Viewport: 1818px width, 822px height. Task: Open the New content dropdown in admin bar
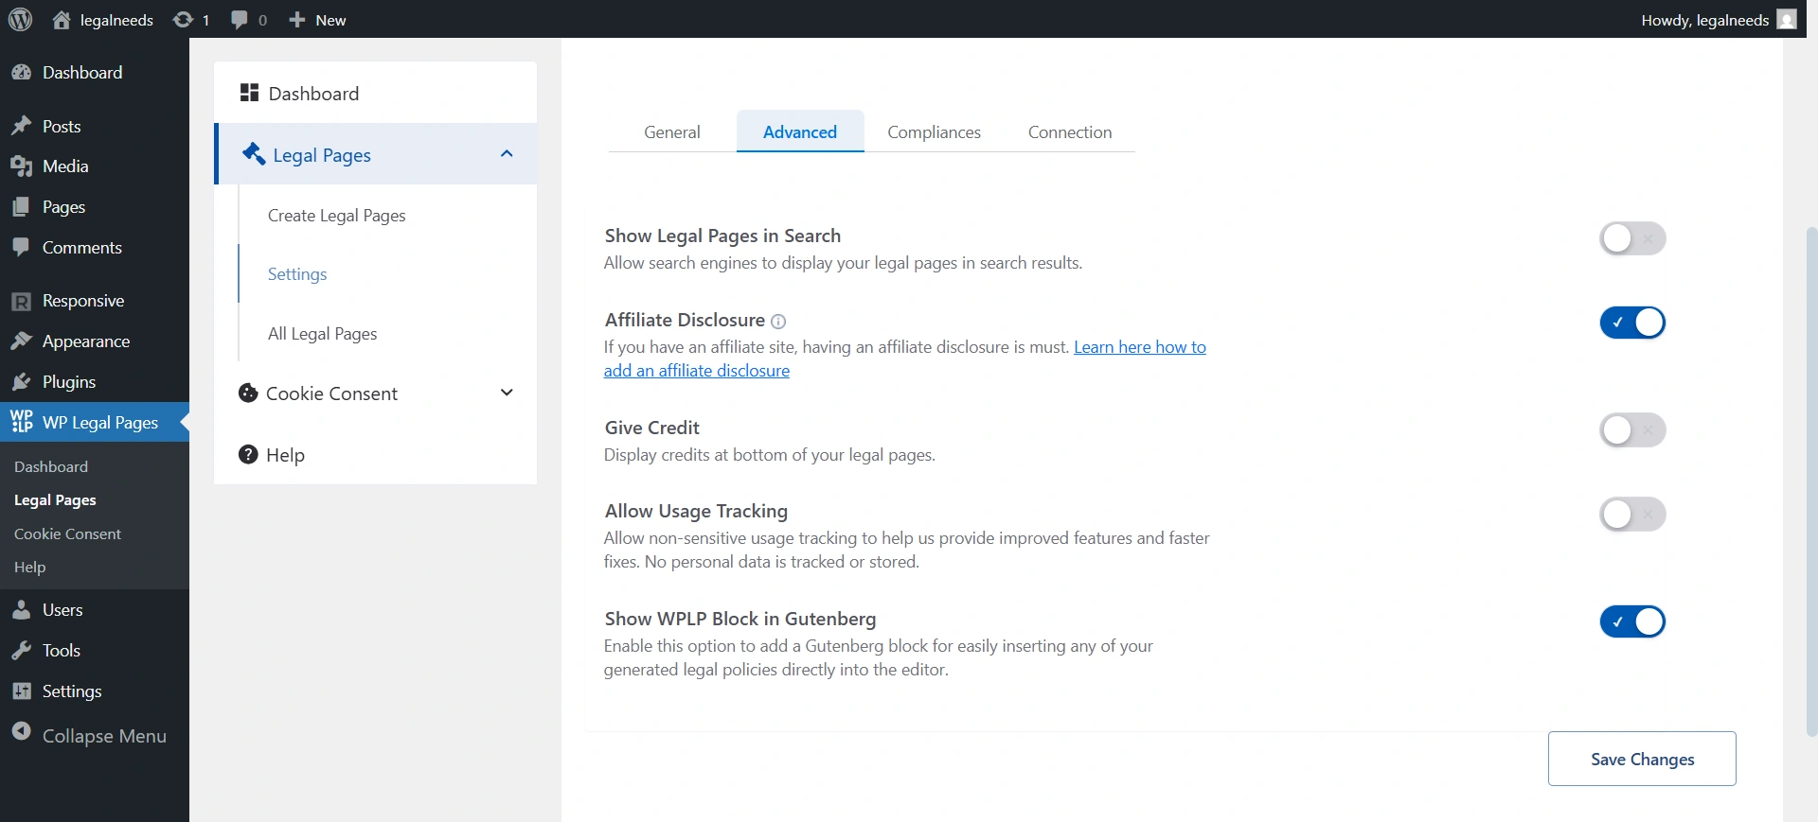point(318,20)
